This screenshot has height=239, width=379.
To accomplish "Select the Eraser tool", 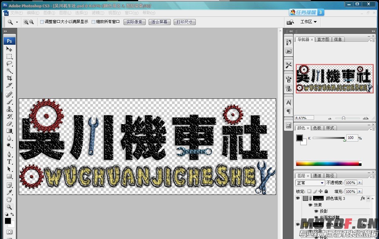I will click(x=9, y=123).
